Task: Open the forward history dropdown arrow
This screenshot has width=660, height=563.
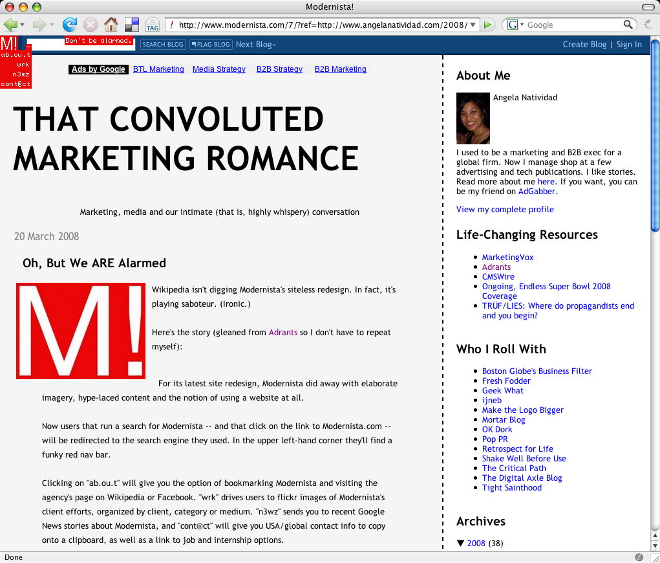Action: pos(52,25)
